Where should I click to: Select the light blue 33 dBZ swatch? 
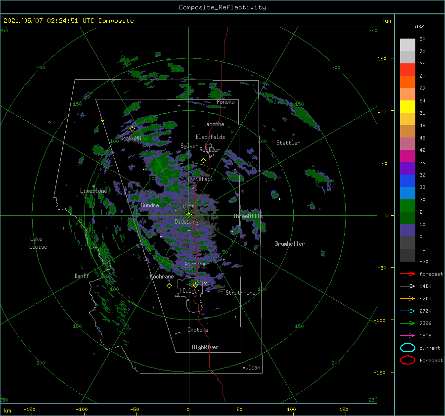point(407,193)
